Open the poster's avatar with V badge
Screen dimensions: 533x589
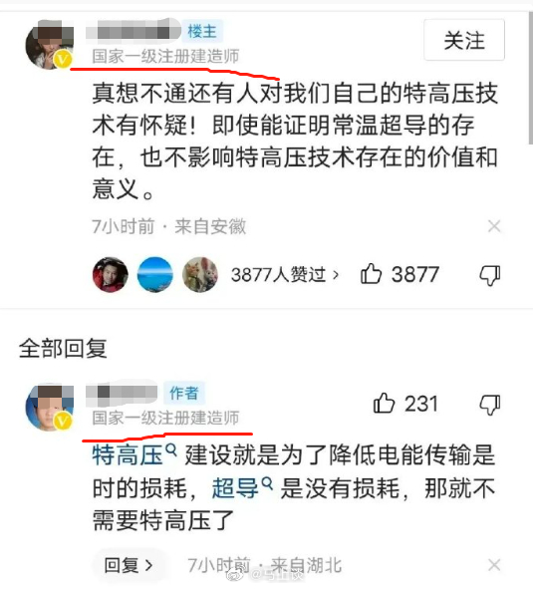click(x=49, y=45)
